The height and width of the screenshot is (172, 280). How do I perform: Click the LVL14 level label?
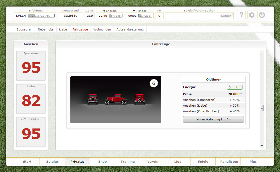click(x=21, y=16)
